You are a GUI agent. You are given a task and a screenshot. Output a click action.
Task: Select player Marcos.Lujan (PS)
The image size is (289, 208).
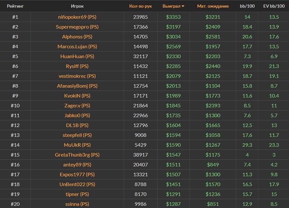click(x=77, y=47)
